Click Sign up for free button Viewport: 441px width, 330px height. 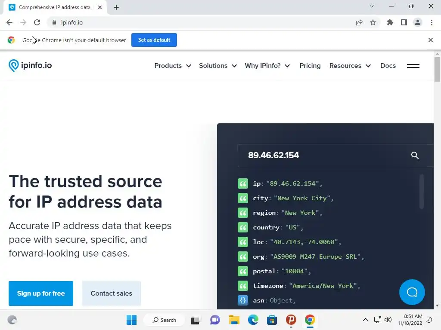click(41, 293)
